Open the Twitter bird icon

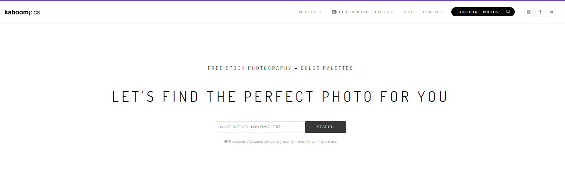click(x=552, y=12)
